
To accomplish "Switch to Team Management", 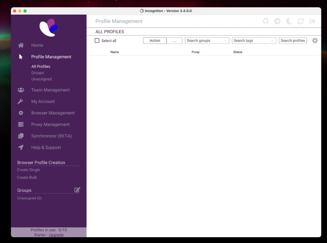I will (x=50, y=90).
